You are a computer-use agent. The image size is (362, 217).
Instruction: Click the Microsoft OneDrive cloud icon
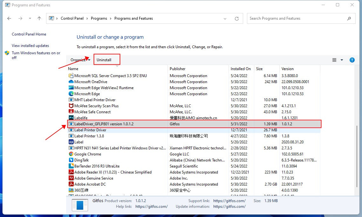point(72,82)
